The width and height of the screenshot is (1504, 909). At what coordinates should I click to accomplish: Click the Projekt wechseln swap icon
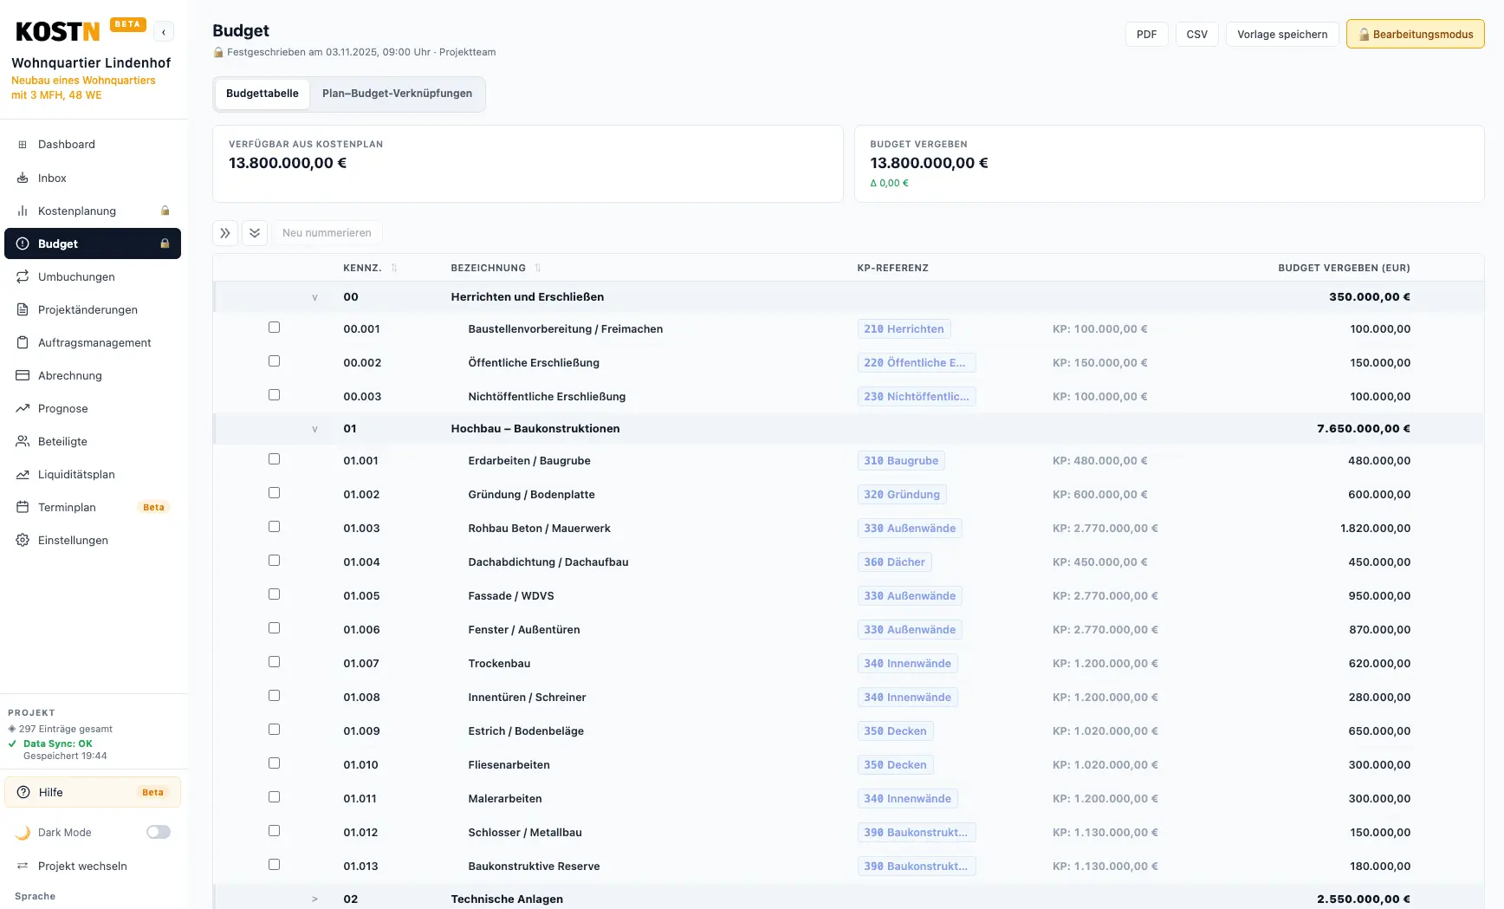(23, 867)
